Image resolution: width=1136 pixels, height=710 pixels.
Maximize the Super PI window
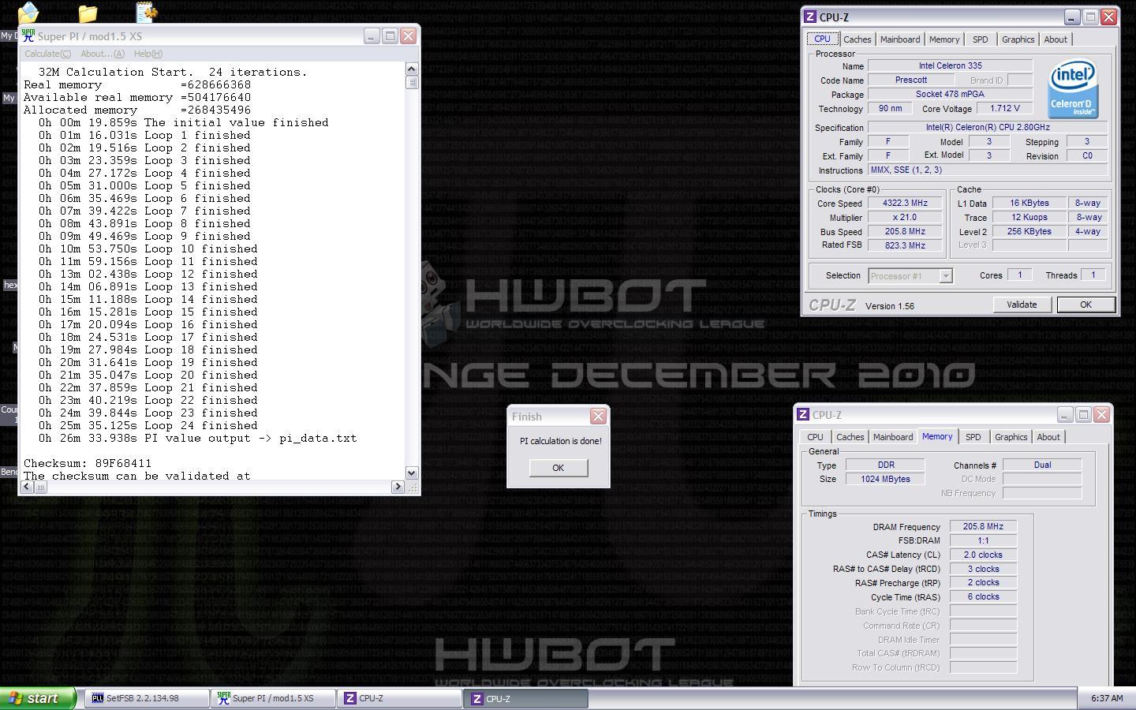[x=390, y=35]
